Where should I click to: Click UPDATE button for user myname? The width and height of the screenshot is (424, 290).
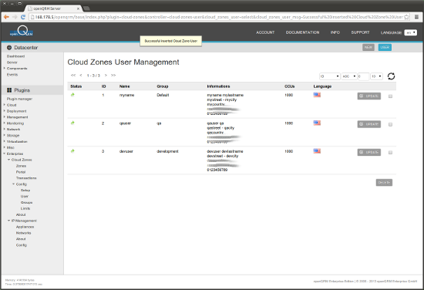tap(369, 96)
